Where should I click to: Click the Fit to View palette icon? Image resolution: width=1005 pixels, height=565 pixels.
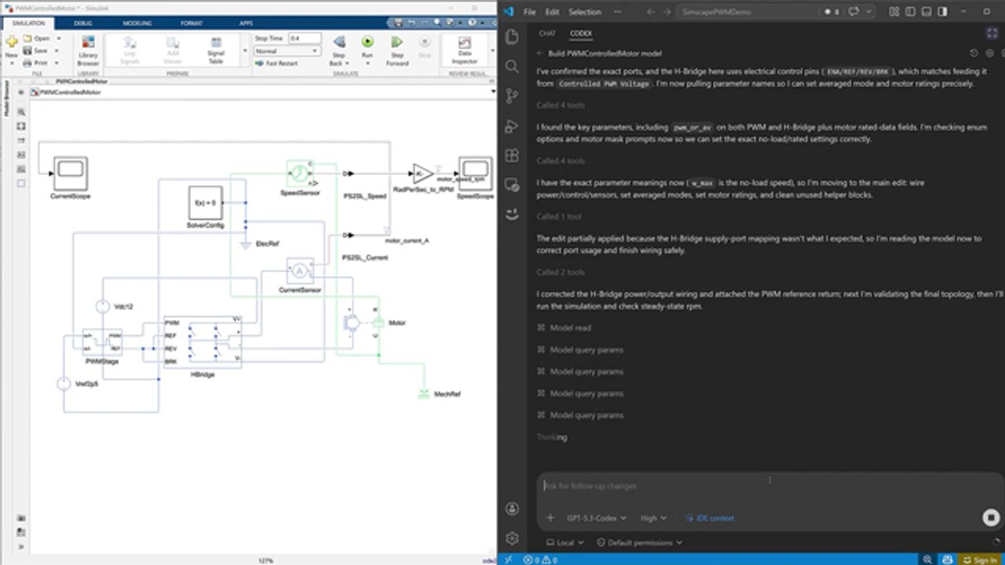coord(21,126)
